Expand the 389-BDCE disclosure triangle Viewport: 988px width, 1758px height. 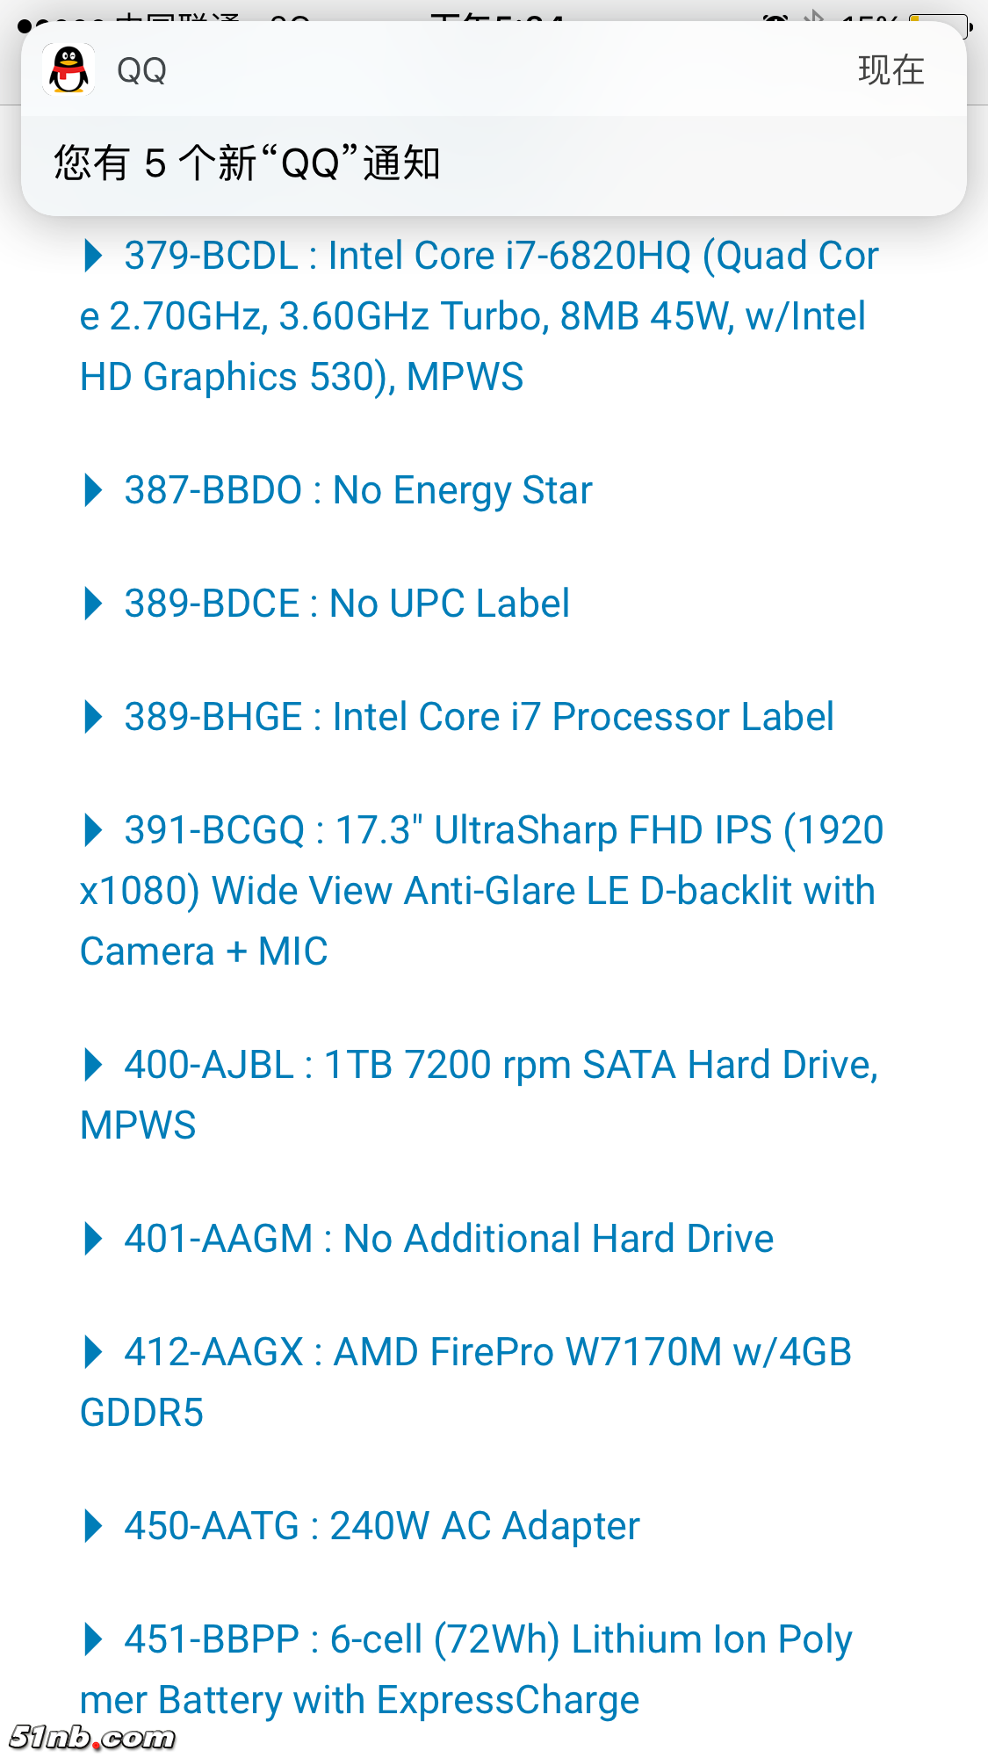(x=92, y=604)
